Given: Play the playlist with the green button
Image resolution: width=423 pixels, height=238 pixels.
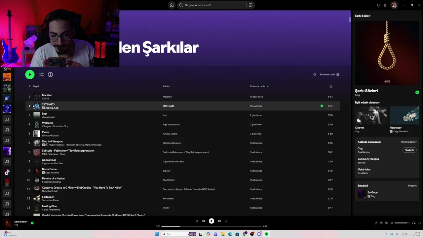Looking at the screenshot, I should 30,74.
